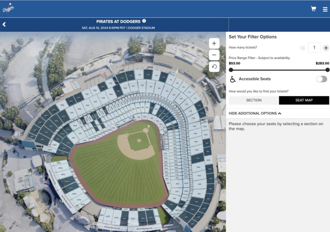Reset the seat map view
The image size is (330, 232).
coord(214,67)
